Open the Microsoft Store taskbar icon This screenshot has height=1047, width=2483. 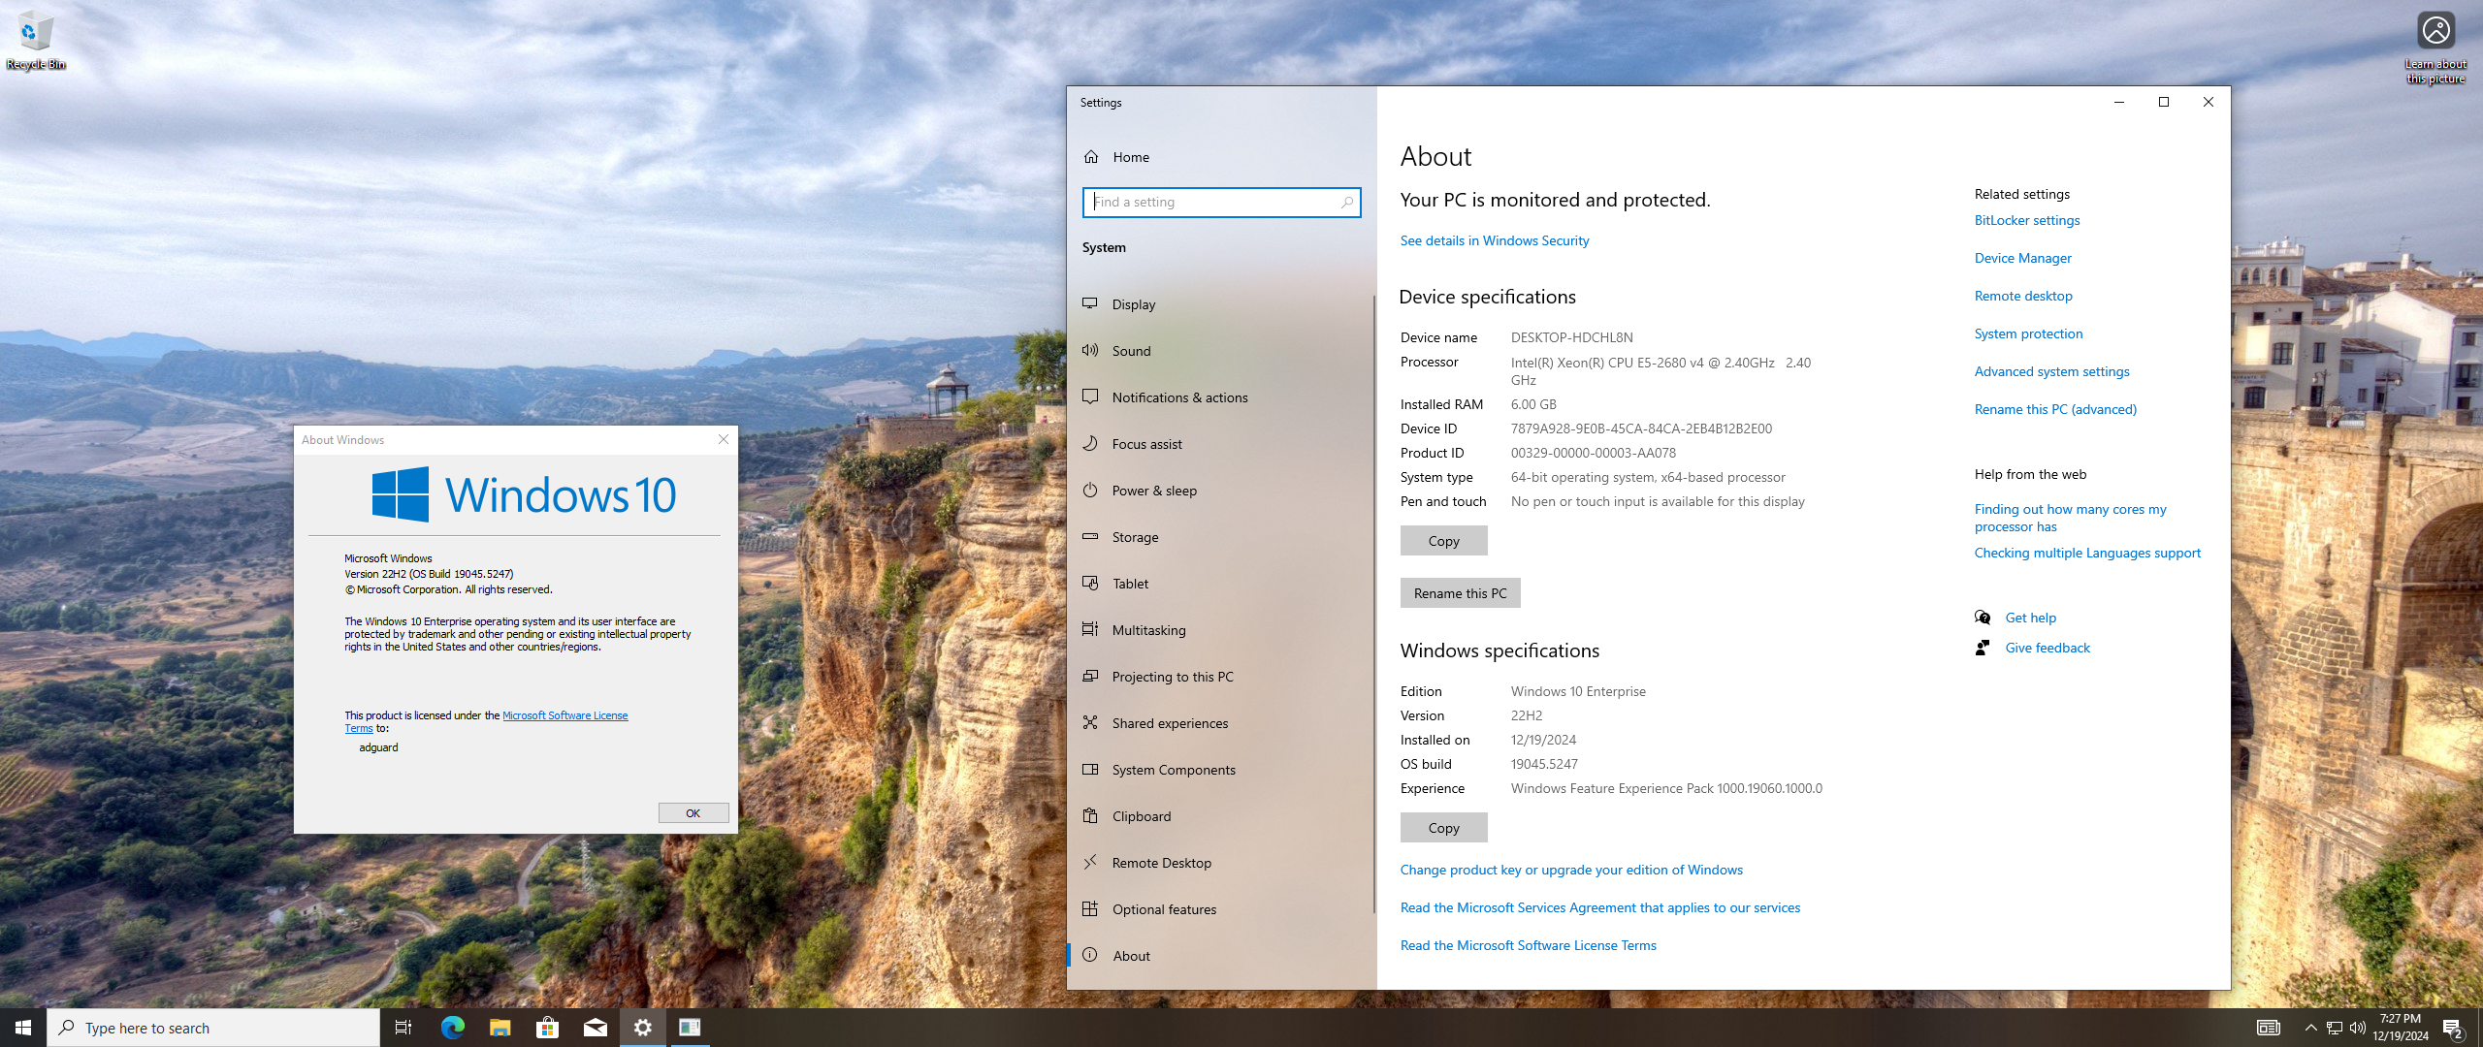(x=547, y=1027)
